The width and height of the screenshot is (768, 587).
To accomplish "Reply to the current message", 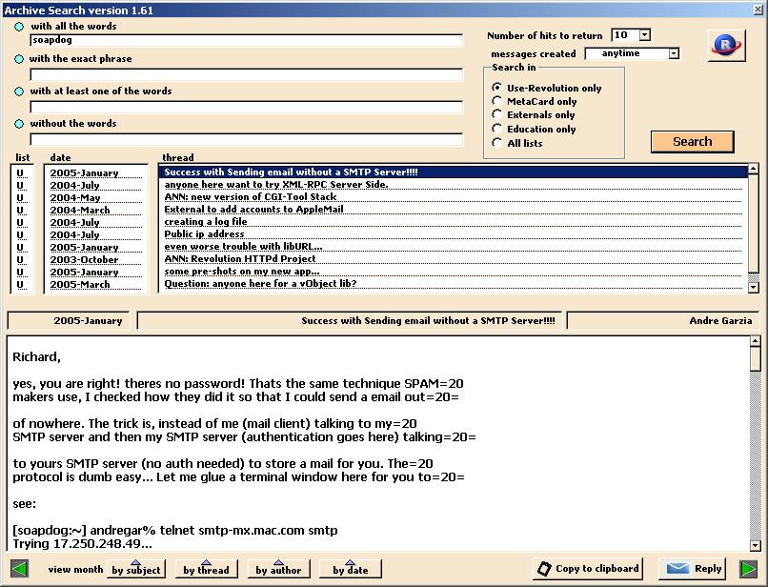I will pos(694,569).
